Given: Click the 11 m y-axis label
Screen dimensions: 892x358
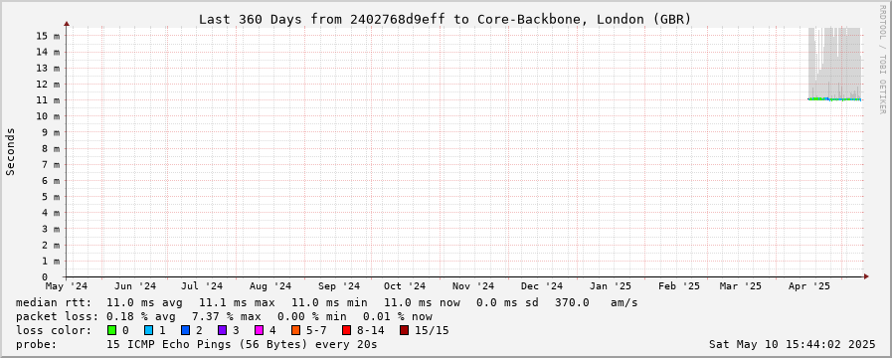Looking at the screenshot, I should click(49, 100).
